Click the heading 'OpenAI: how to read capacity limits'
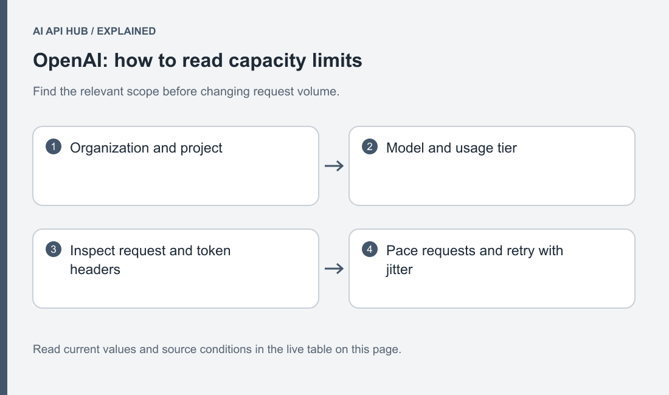 tap(198, 61)
